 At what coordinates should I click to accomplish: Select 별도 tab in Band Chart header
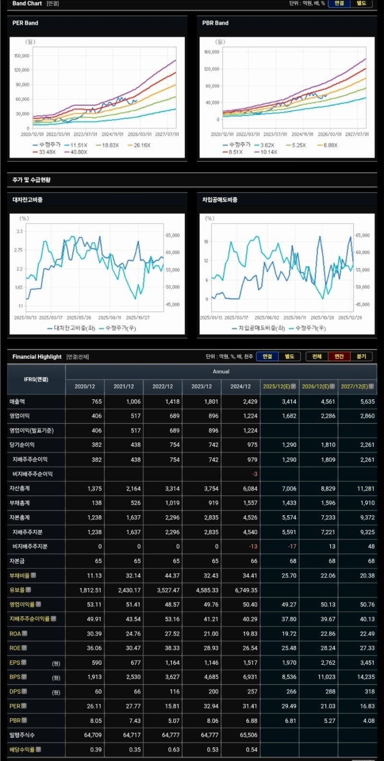(x=361, y=3)
